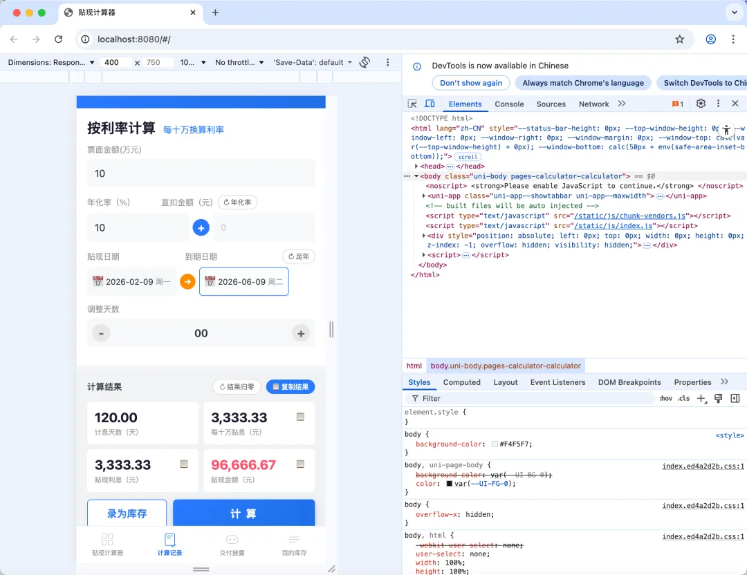
Task: Toggle the device toolbar in DevTools
Action: point(428,103)
